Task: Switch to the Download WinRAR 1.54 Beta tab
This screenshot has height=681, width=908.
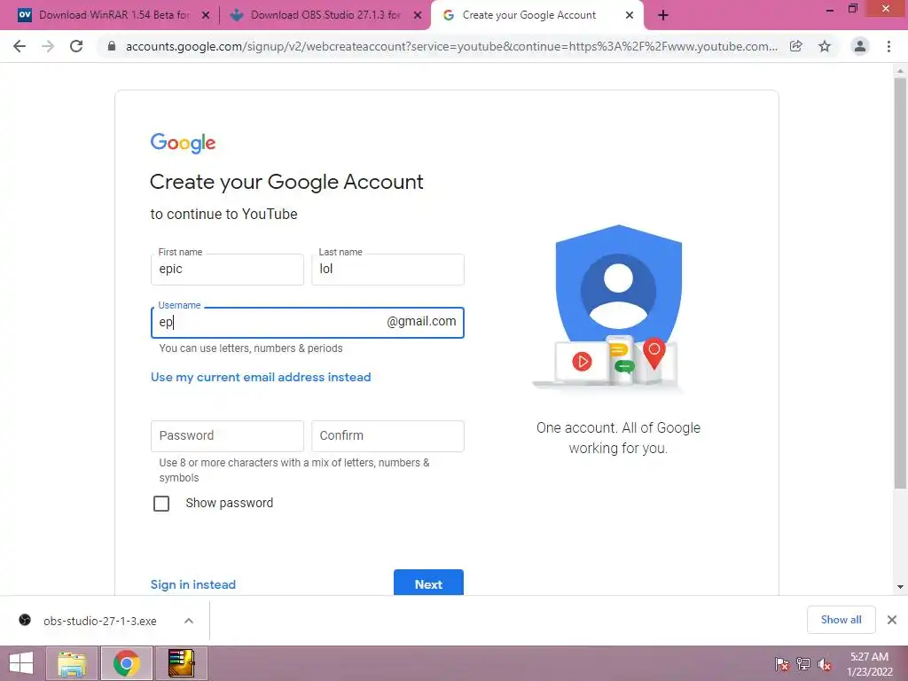Action: click(114, 15)
